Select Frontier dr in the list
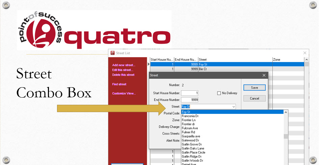This screenshot has width=319, height=165. tap(232, 124)
